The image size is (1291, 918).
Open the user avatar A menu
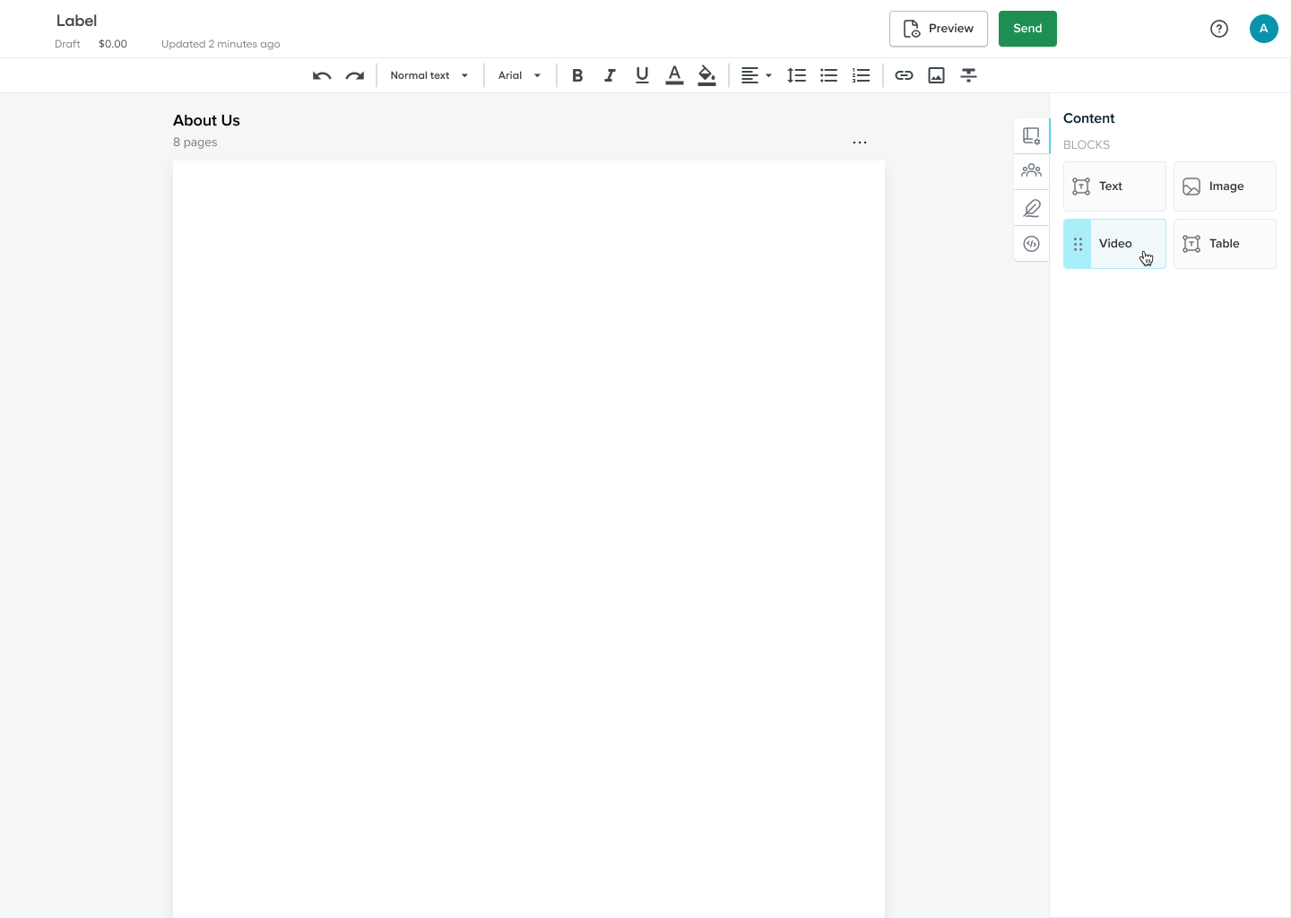(1264, 29)
